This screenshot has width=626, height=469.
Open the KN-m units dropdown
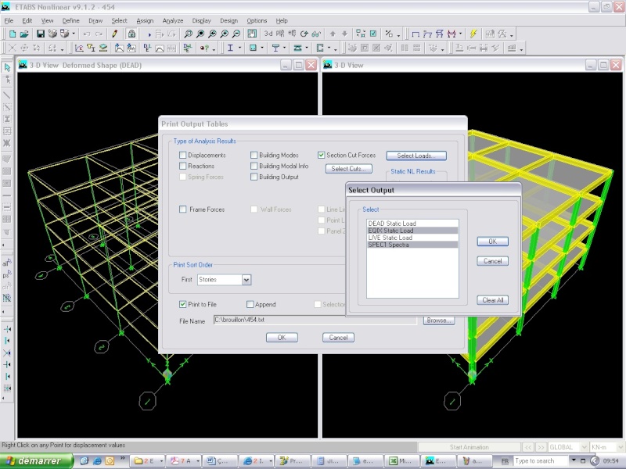[x=621, y=447]
